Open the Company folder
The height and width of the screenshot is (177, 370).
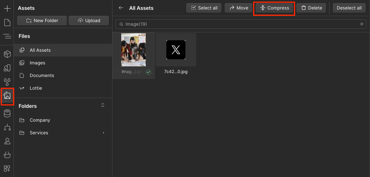(x=63, y=120)
